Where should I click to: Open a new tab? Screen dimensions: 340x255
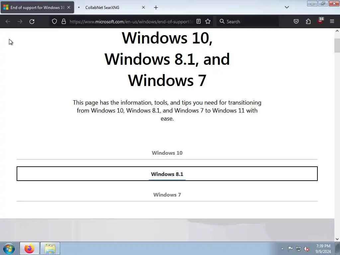tap(156, 8)
